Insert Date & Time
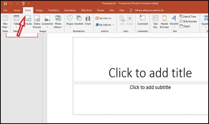This screenshot has width=209, height=124. 188,17
